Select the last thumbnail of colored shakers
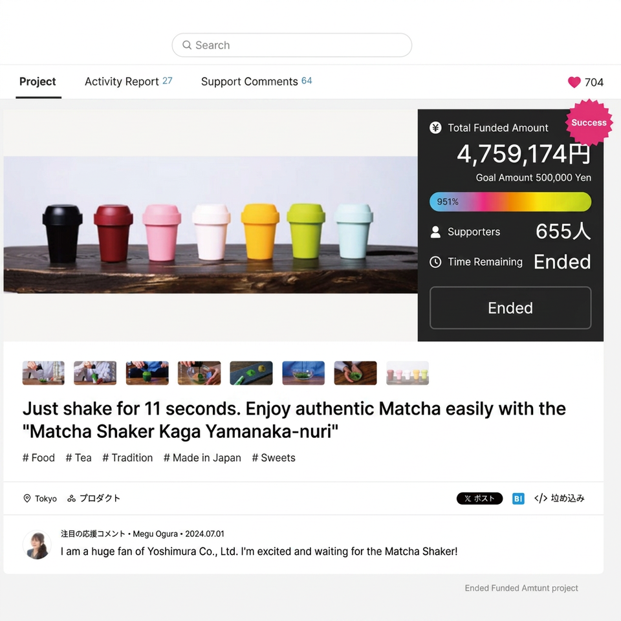 tap(408, 373)
